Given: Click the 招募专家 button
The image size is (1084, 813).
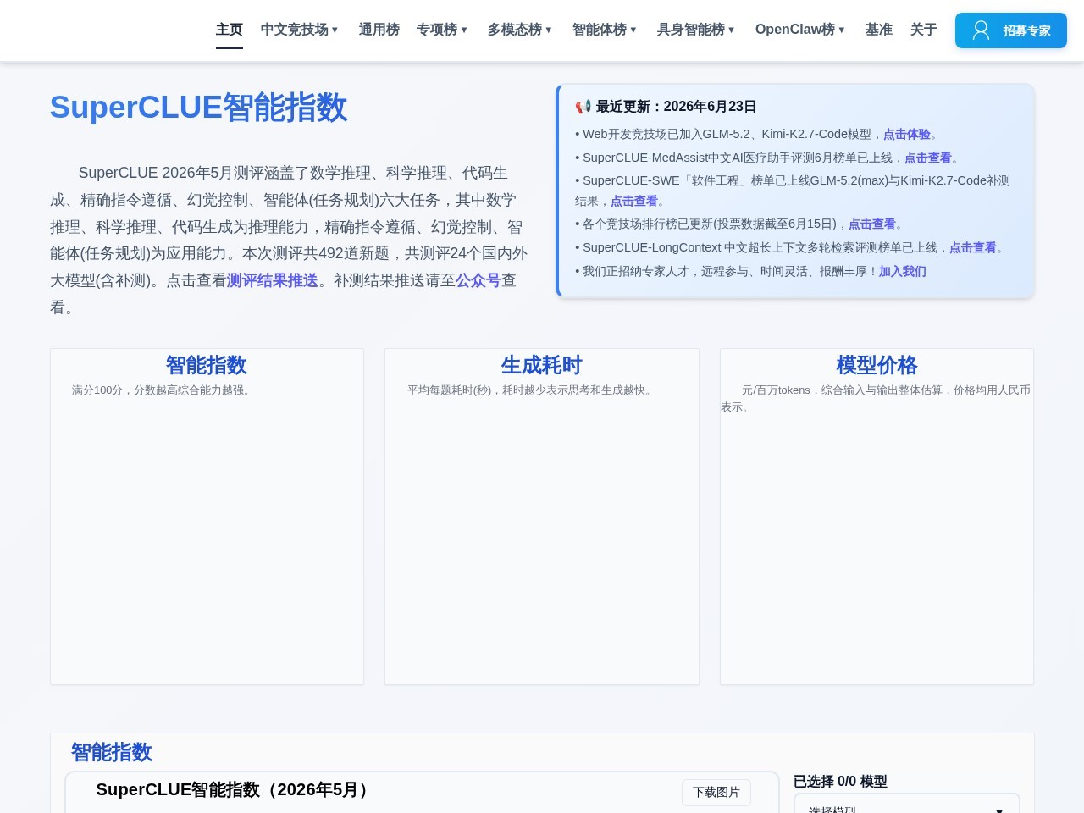Looking at the screenshot, I should point(1011,30).
